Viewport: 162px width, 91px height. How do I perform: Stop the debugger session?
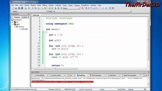106,8
